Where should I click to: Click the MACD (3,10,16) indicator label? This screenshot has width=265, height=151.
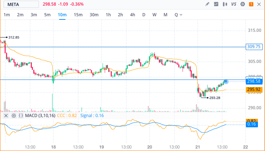coord(40,116)
